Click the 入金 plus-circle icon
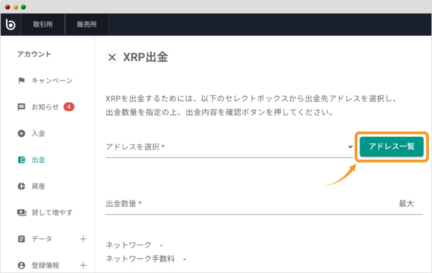The height and width of the screenshot is (273, 432). click(21, 133)
